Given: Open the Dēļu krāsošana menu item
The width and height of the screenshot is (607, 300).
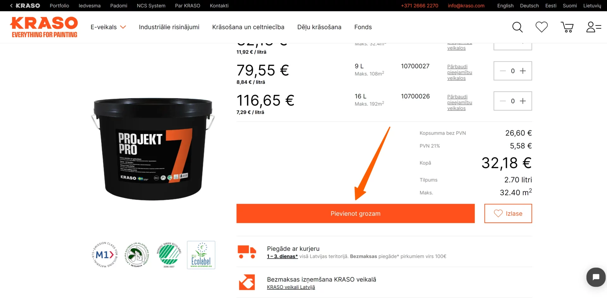Looking at the screenshot, I should pyautogui.click(x=319, y=27).
